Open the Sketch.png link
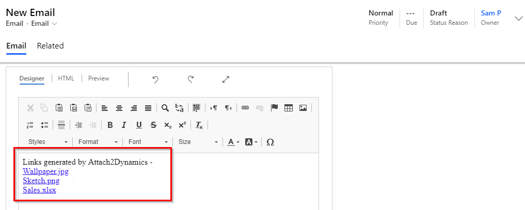The height and width of the screenshot is (210, 525). [41, 181]
